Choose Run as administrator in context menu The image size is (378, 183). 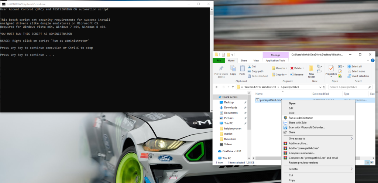[x=318, y=118]
